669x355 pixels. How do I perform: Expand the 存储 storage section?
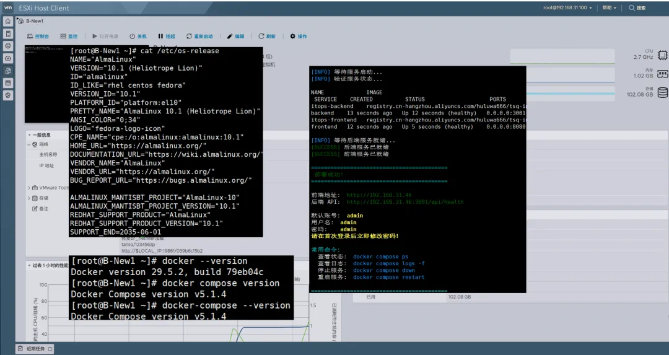[29, 198]
